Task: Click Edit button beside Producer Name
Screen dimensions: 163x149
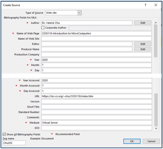Action: click(x=143, y=49)
